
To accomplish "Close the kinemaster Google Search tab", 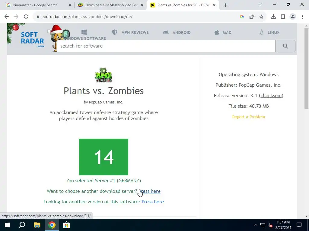I will [70, 5].
